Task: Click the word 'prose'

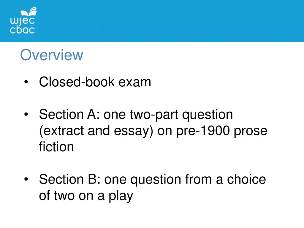Action: pos(251,131)
